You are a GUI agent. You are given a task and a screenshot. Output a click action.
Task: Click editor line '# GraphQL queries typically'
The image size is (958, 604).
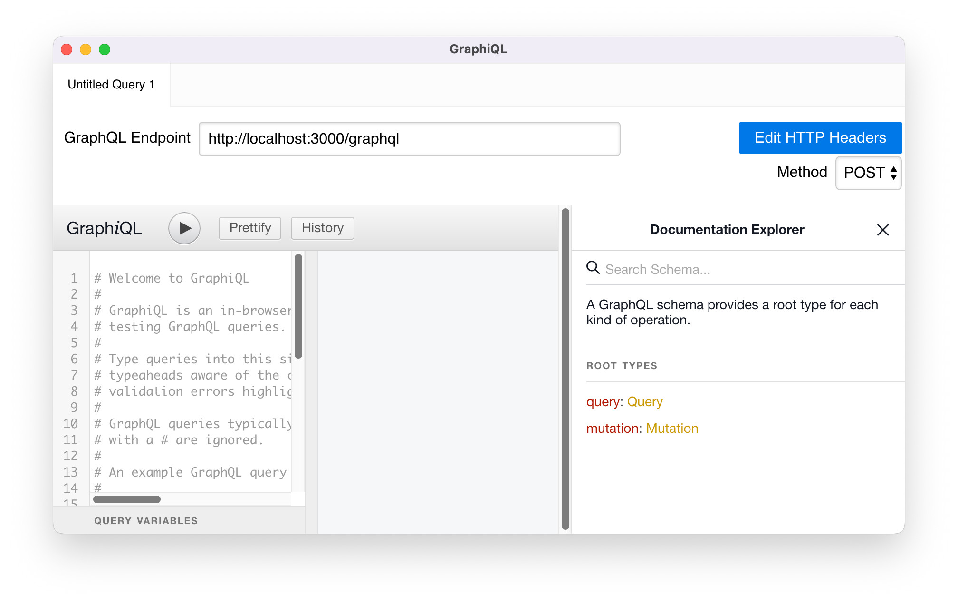coord(193,424)
